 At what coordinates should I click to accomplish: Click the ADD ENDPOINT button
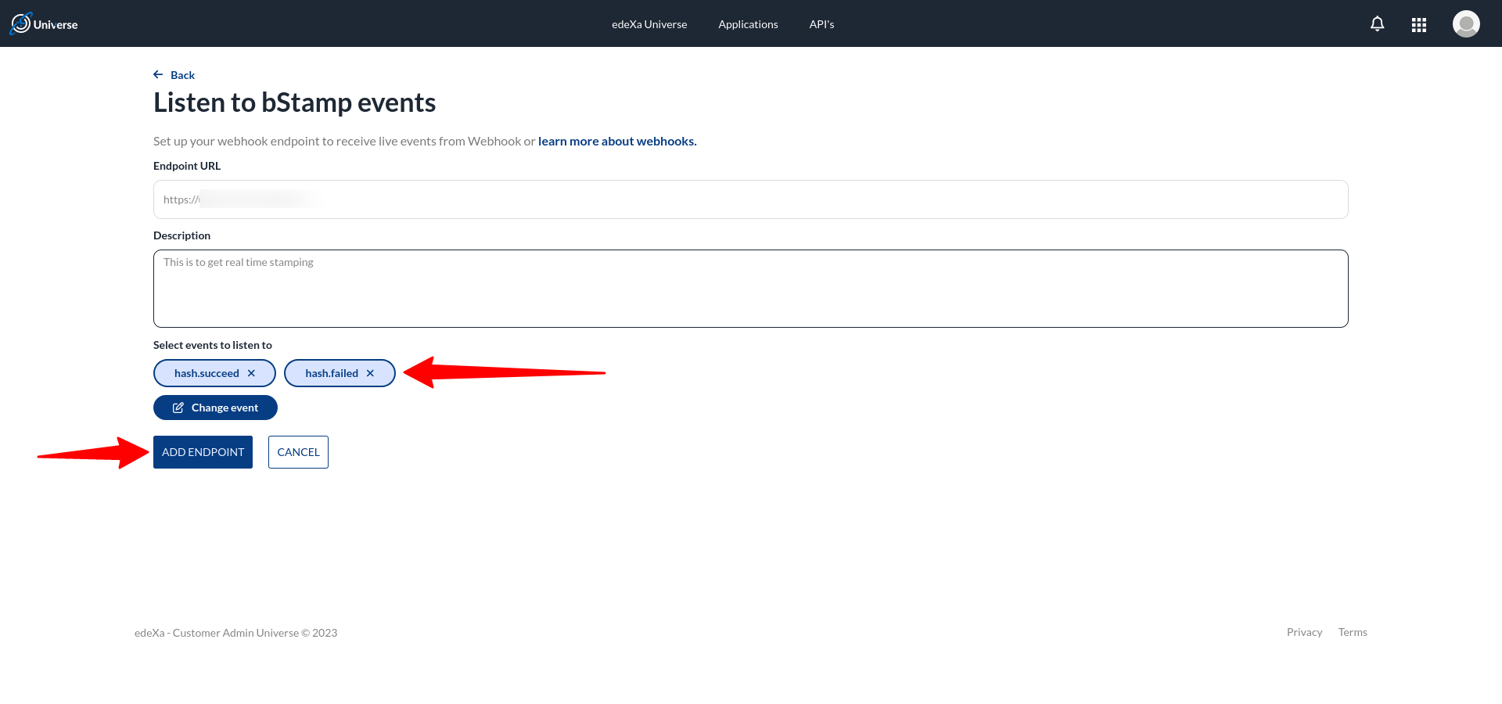tap(203, 452)
